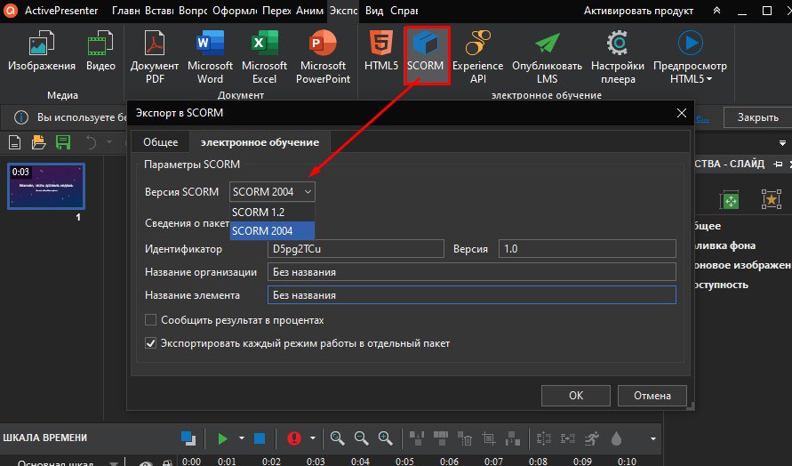792x466 pixels.
Task: Click the Название элемента input field
Action: (x=471, y=294)
